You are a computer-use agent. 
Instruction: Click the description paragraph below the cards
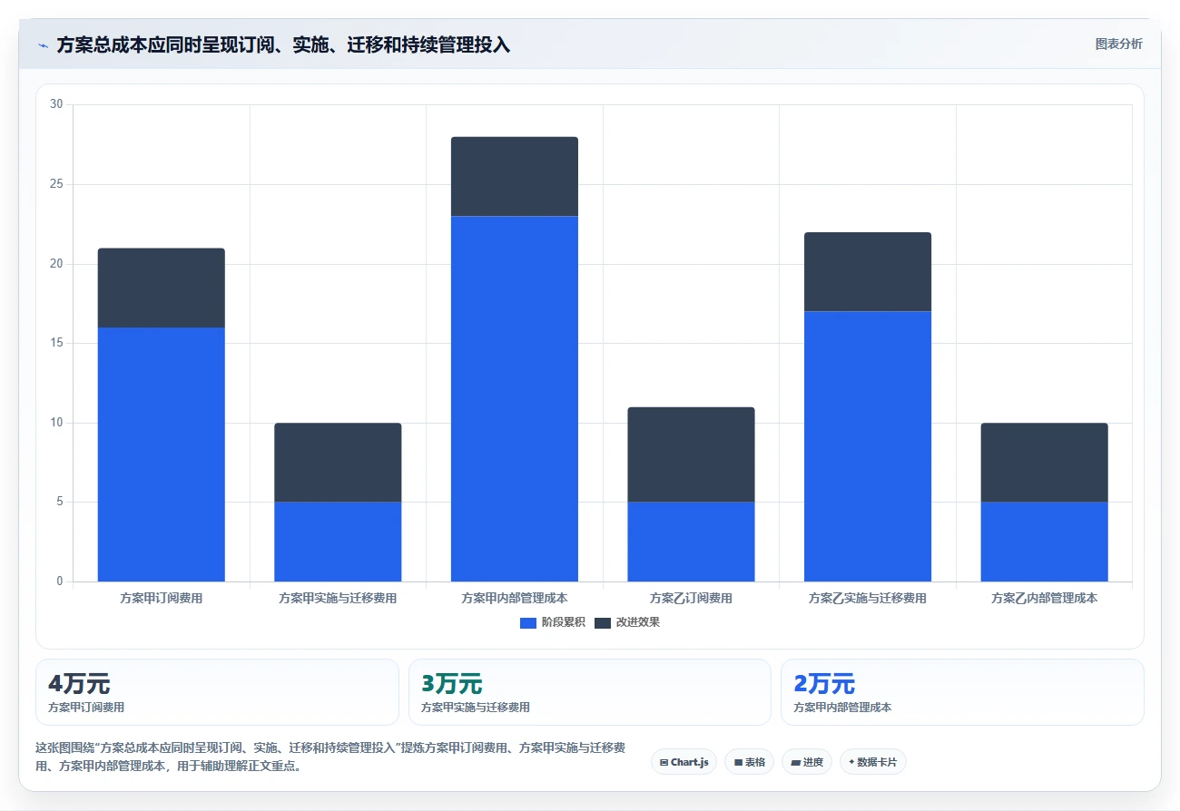[x=330, y=757]
